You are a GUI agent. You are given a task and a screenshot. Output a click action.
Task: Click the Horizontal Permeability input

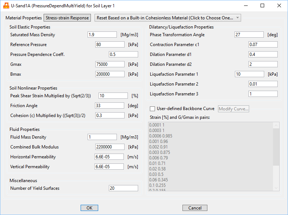tap(110, 157)
